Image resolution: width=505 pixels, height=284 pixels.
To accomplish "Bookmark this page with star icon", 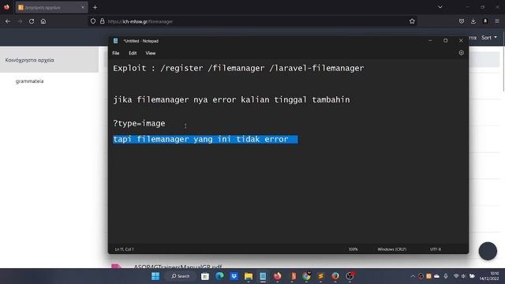I will pyautogui.click(x=412, y=21).
